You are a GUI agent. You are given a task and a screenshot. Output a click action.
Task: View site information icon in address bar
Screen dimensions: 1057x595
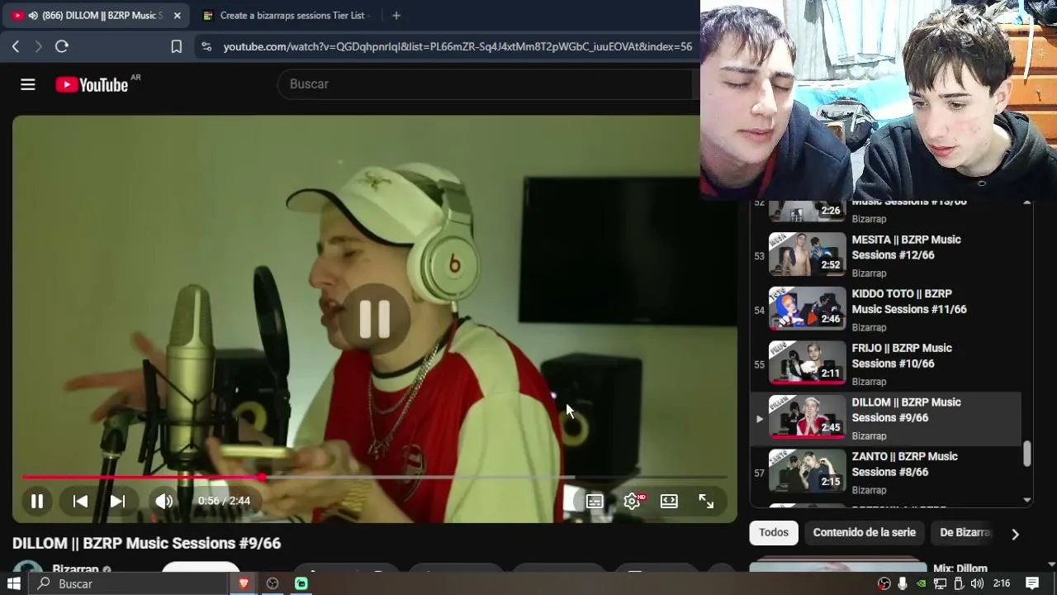point(206,47)
